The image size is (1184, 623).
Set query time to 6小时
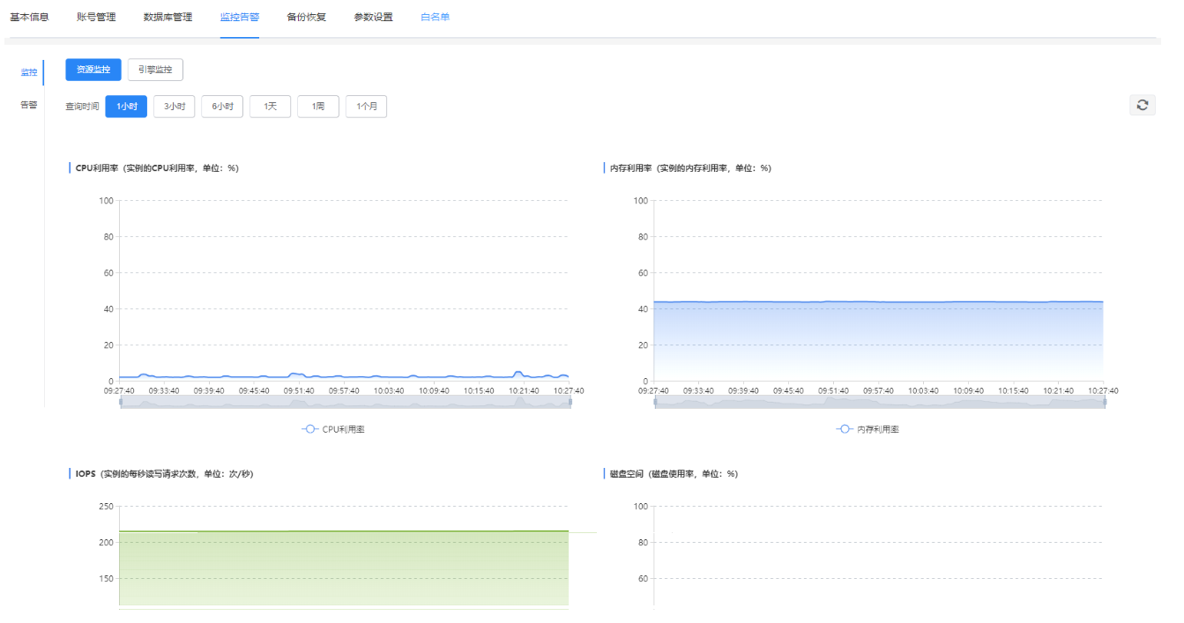point(222,107)
